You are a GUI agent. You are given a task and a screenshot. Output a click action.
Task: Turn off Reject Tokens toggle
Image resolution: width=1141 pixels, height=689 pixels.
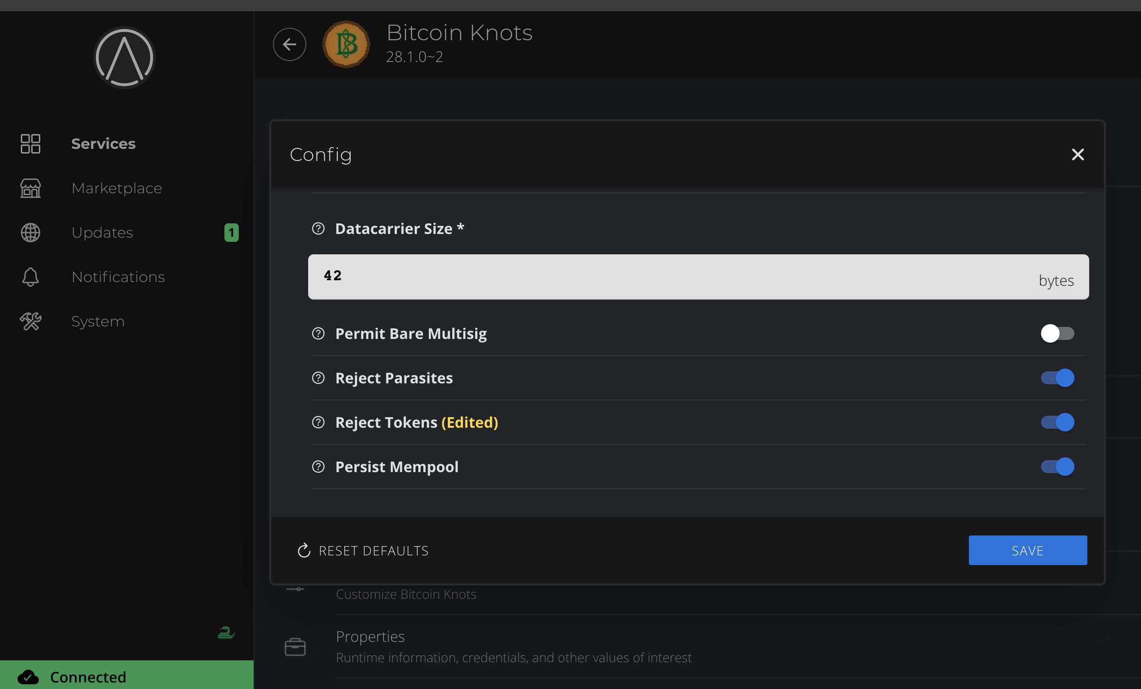[1058, 423]
